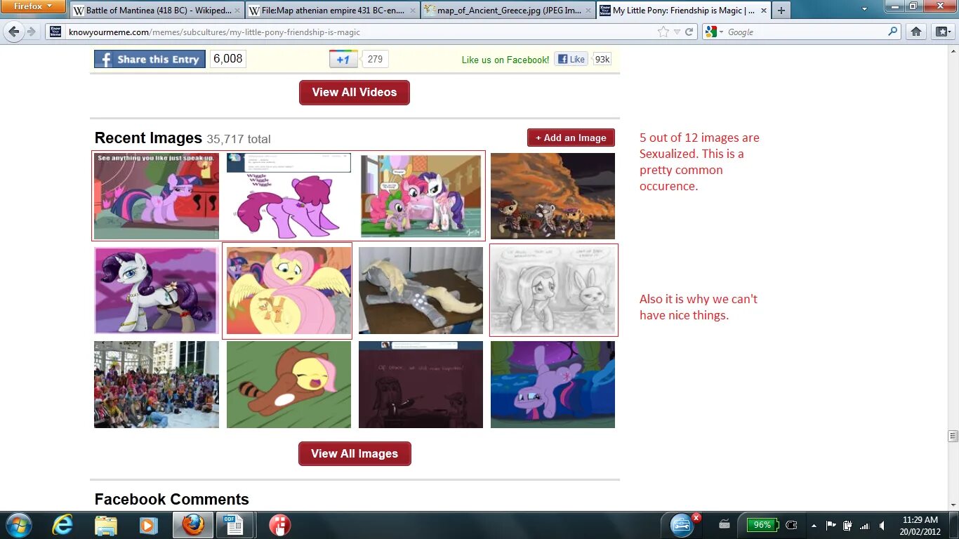Click the page vertical scrollbar thumb
This screenshot has height=539, width=959.
point(953,436)
